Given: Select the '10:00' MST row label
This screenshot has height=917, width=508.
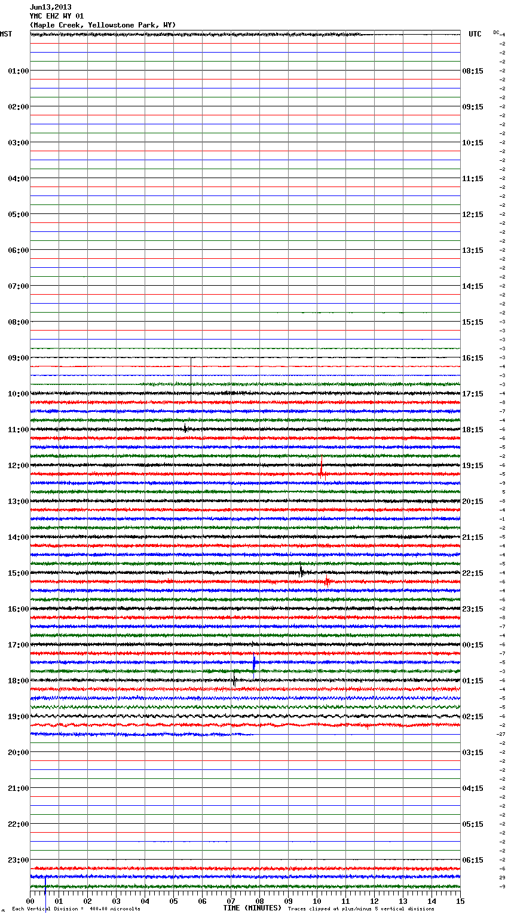Looking at the screenshot, I should pyautogui.click(x=18, y=394).
